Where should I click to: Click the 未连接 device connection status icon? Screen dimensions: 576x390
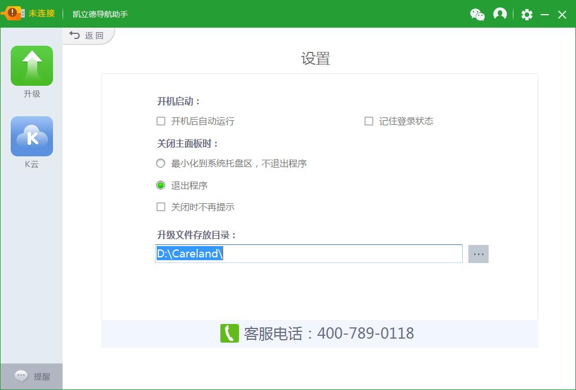pyautogui.click(x=13, y=13)
